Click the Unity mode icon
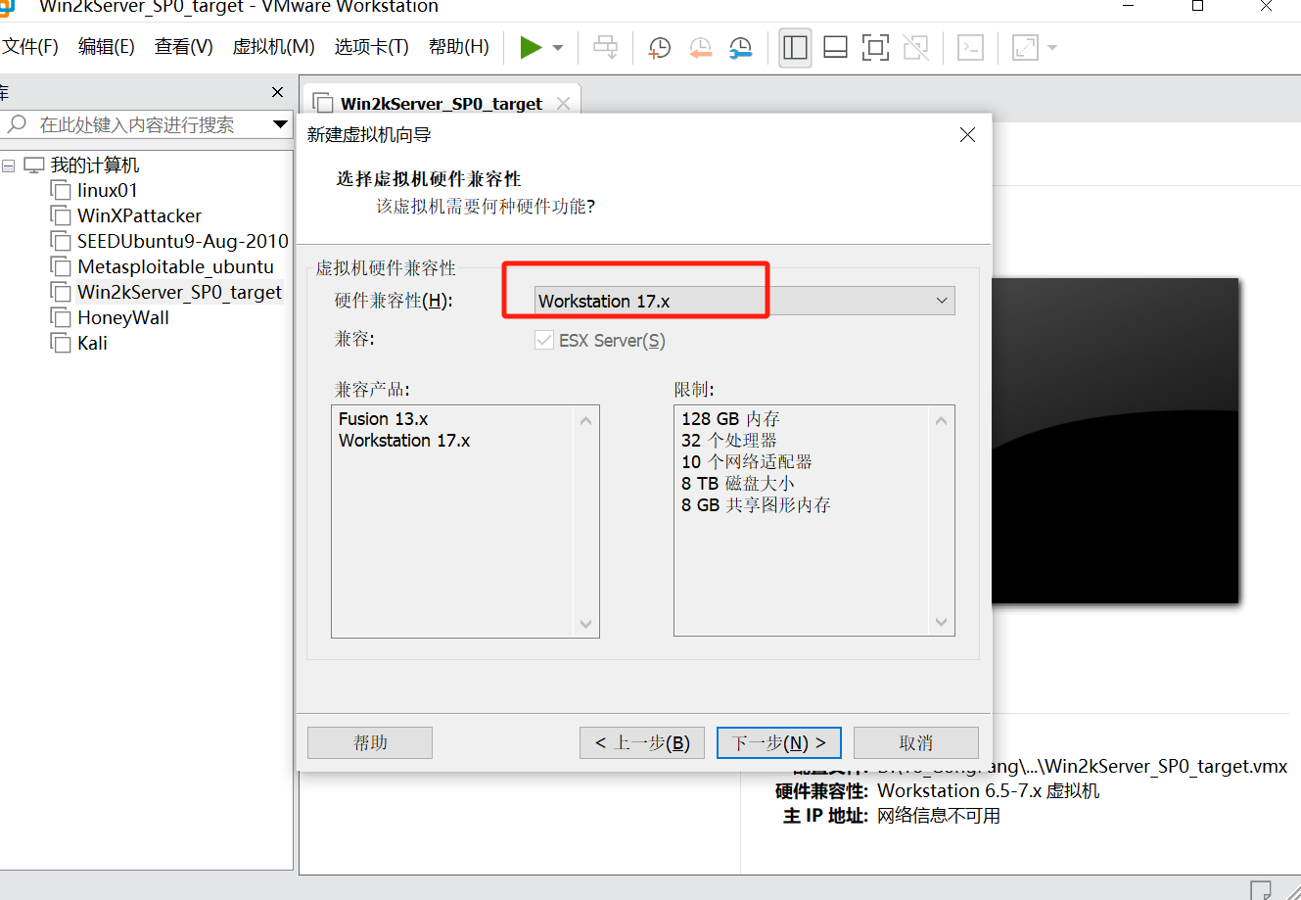Image resolution: width=1301 pixels, height=900 pixels. [916, 47]
